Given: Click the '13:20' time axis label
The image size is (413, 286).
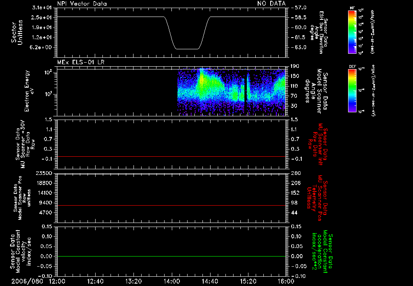Looking at the screenshot, I should click(133, 281).
